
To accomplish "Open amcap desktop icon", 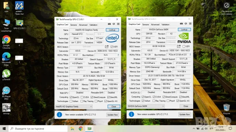I will click(6, 109).
